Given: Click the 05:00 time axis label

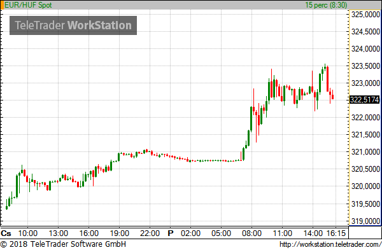Looking at the screenshot, I should [x=221, y=233].
